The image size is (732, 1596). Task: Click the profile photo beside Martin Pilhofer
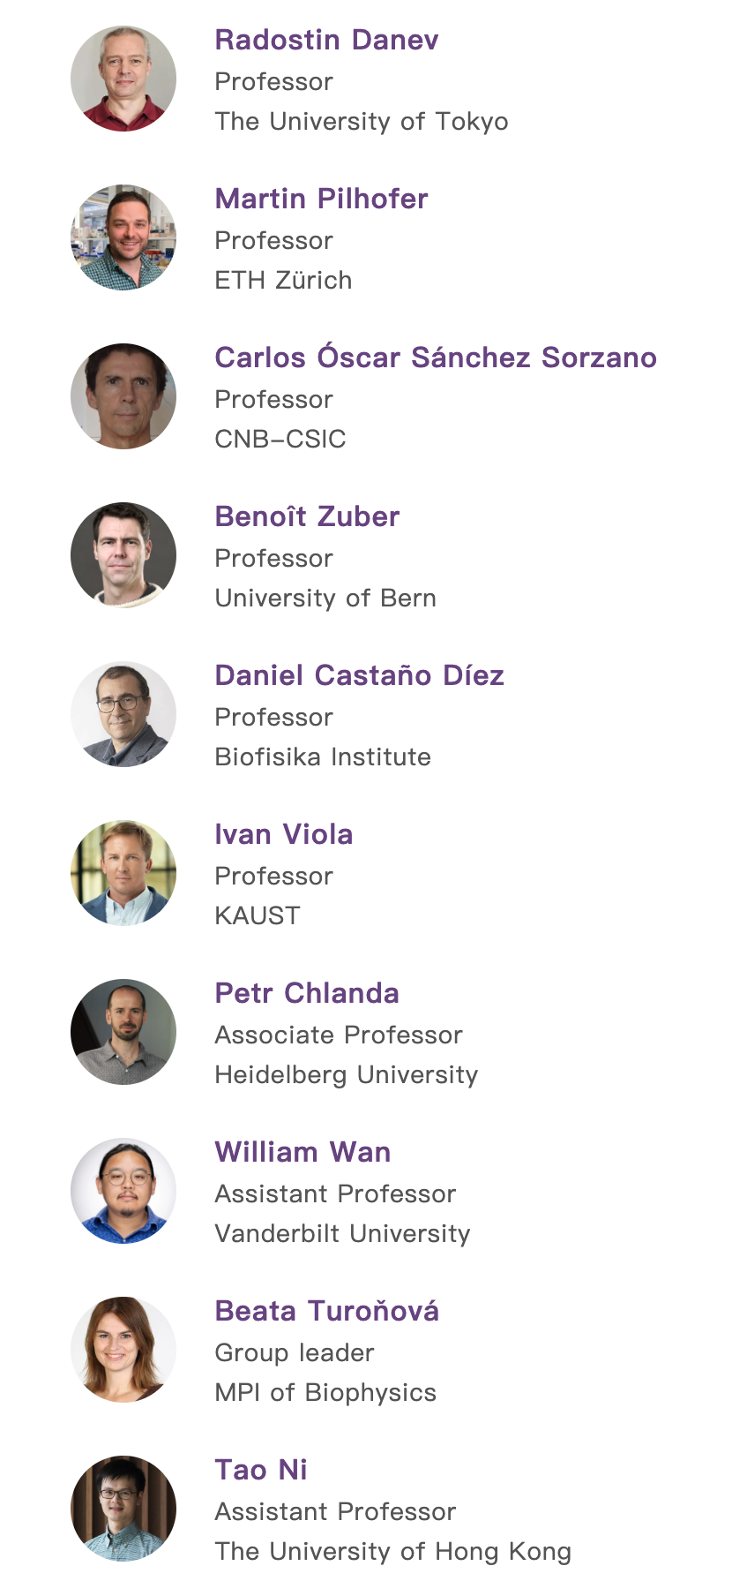pos(123,237)
